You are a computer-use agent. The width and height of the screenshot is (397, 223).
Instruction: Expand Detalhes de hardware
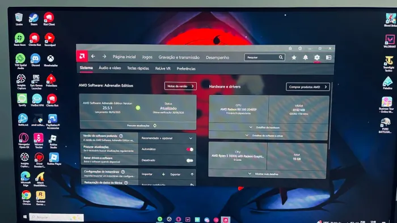point(265,127)
